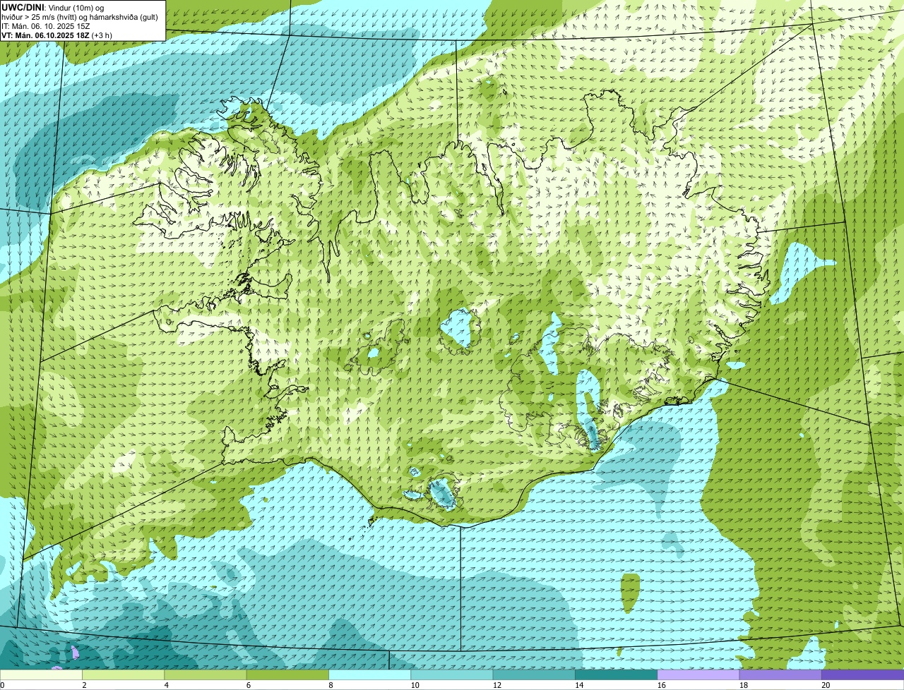Image resolution: width=904 pixels, height=690 pixels.
Task: Select the "IT: Mán. 06. 10. 2025 15Z" line
Action: [x=44, y=26]
